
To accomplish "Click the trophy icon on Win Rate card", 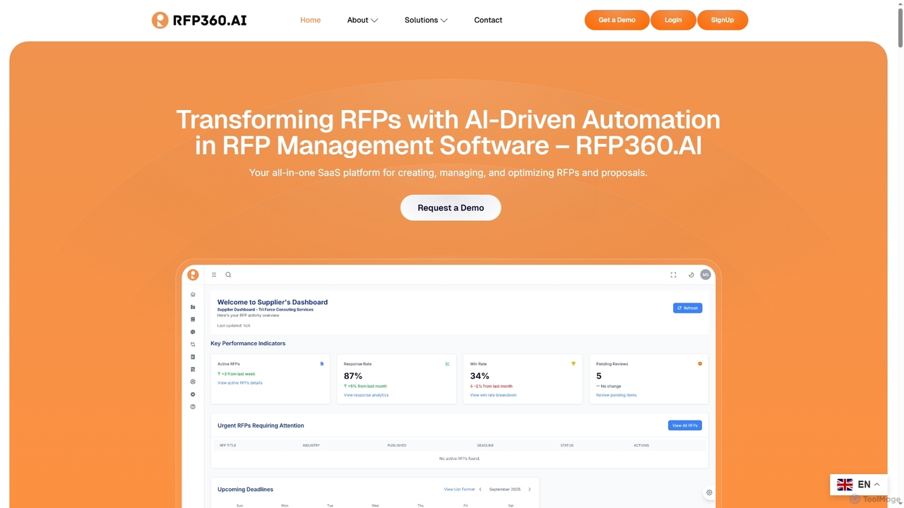I will (573, 364).
